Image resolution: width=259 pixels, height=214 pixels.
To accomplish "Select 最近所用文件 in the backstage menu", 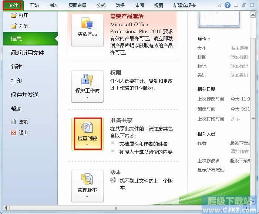I will pyautogui.click(x=27, y=53).
